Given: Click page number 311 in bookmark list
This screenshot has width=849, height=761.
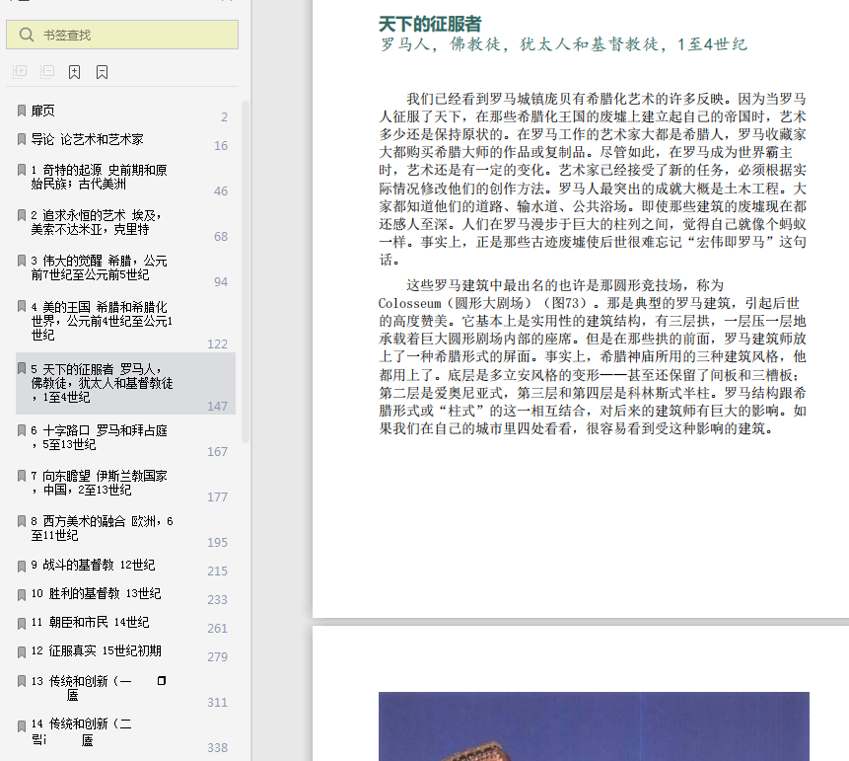Looking at the screenshot, I should pos(218,703).
